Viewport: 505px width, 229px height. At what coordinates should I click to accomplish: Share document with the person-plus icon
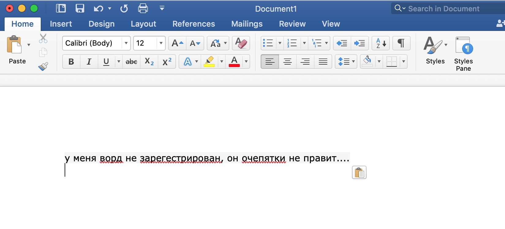click(500, 23)
